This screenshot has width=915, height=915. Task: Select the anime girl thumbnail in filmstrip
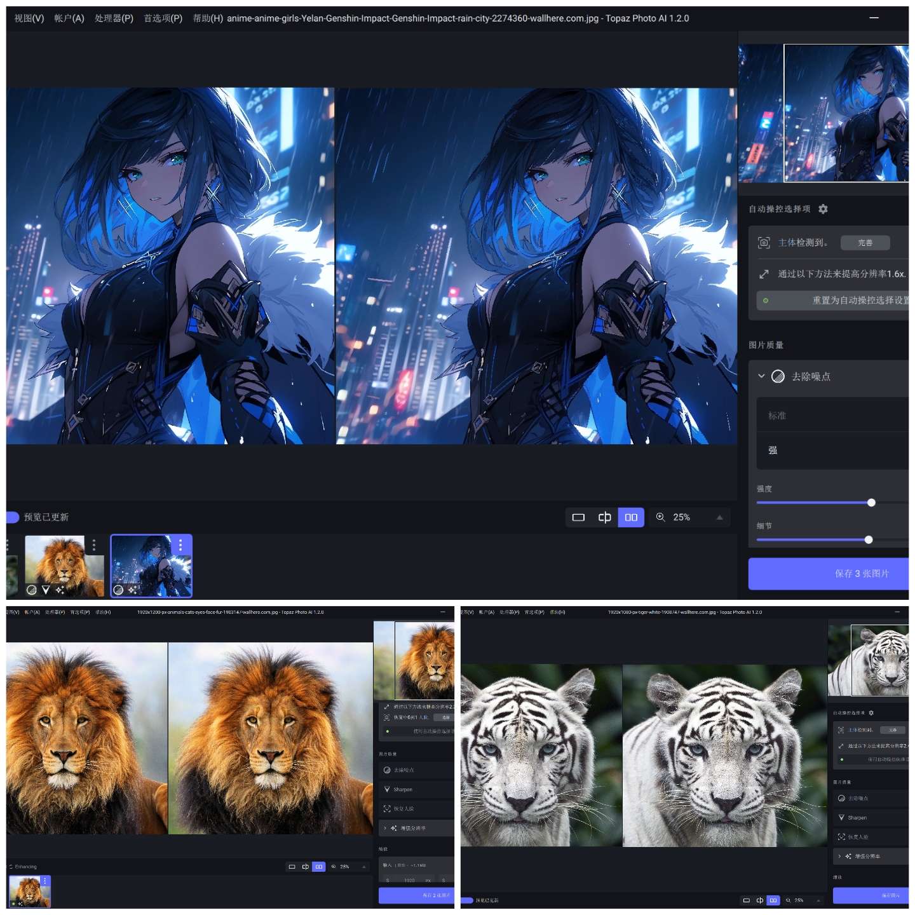point(151,566)
